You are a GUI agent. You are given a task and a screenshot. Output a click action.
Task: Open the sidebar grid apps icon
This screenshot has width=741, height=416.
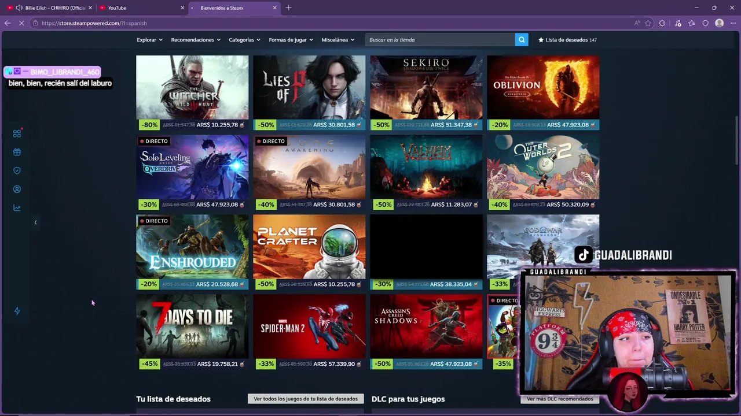pyautogui.click(x=17, y=133)
